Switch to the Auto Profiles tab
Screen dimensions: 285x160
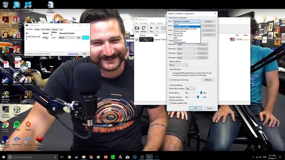[x=45, y=29]
